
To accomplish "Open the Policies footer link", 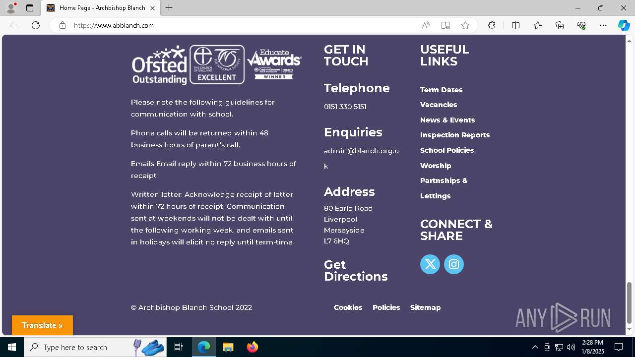I will click(386, 307).
